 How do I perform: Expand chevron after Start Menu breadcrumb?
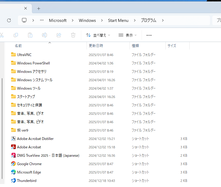pyautogui.click(x=135, y=20)
